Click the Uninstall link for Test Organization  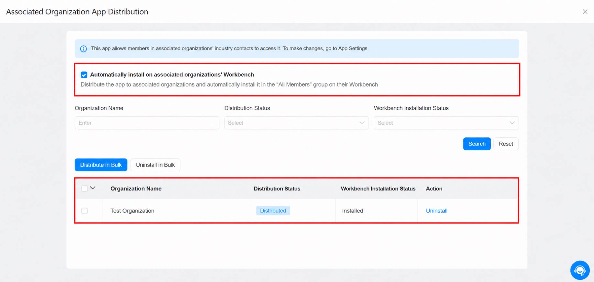(436, 211)
